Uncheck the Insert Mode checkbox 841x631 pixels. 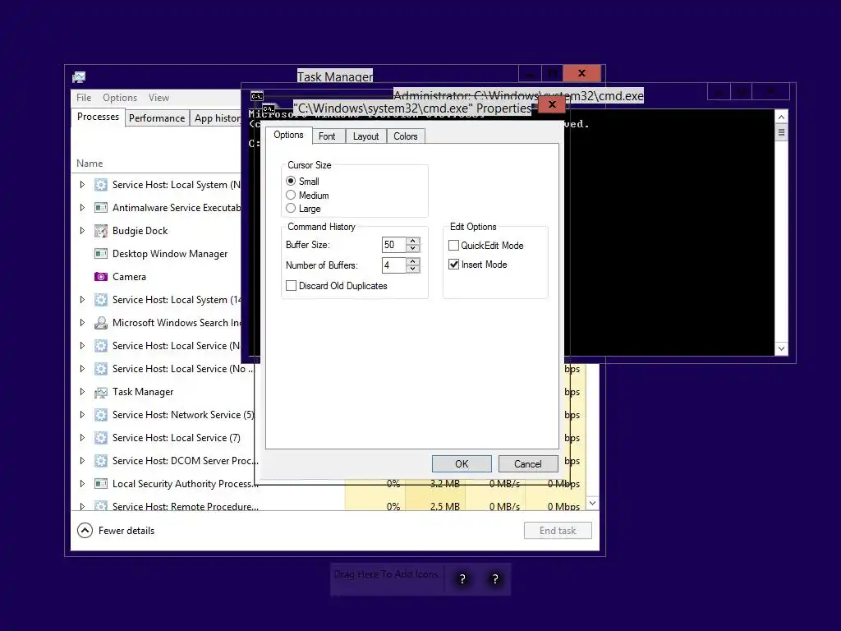(453, 265)
